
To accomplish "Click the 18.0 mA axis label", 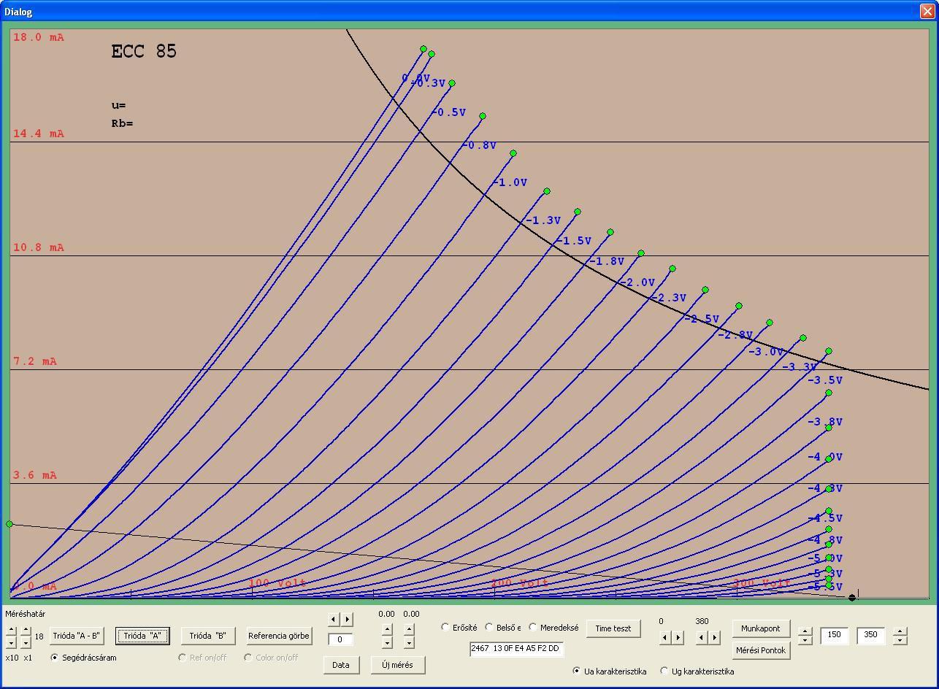I will (39, 37).
